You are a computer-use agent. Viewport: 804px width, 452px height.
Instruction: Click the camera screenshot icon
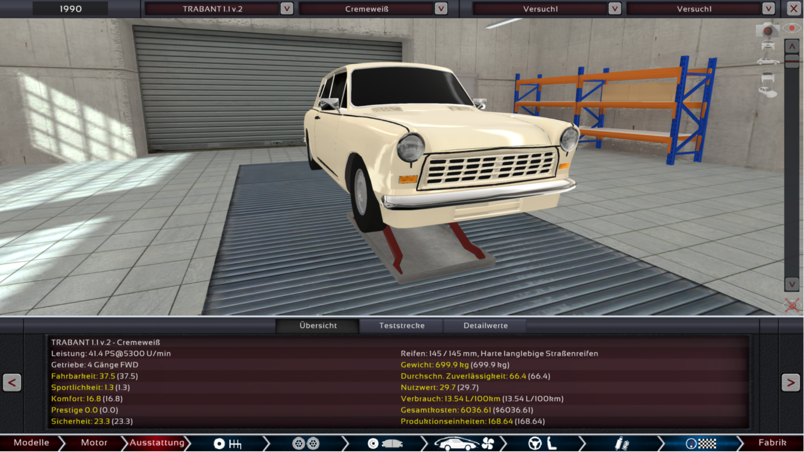767,30
